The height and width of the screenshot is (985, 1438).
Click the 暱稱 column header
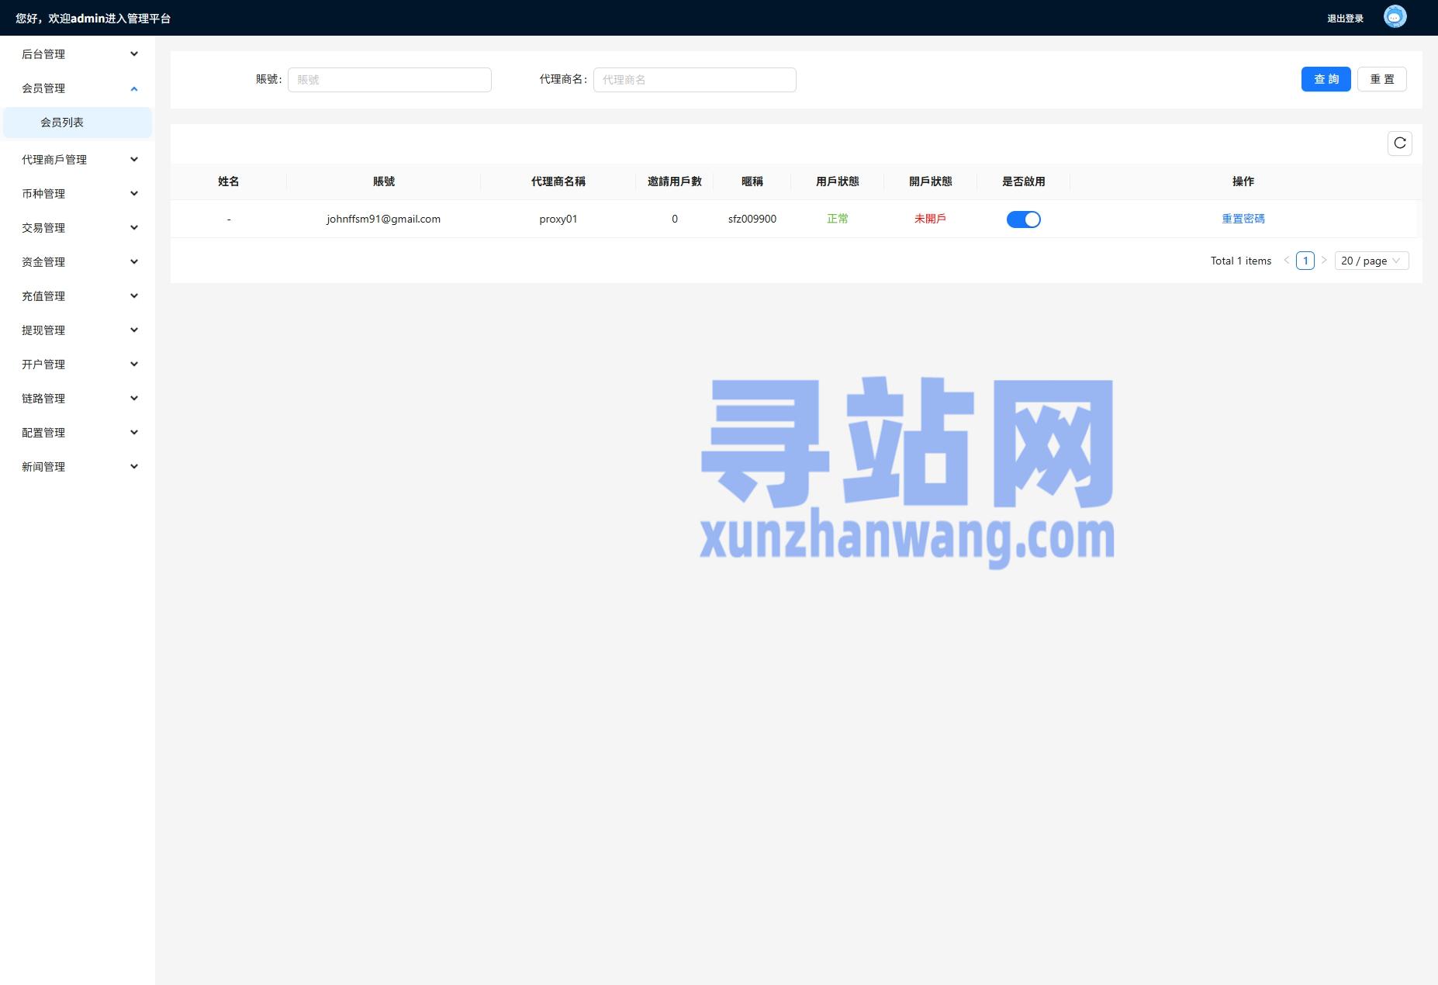pyautogui.click(x=752, y=181)
